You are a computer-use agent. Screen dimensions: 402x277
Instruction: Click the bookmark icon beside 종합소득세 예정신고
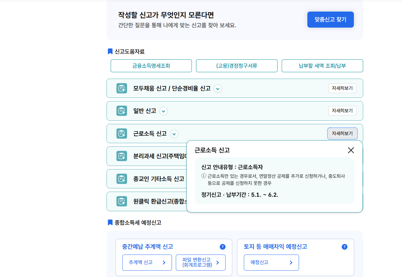click(x=110, y=222)
